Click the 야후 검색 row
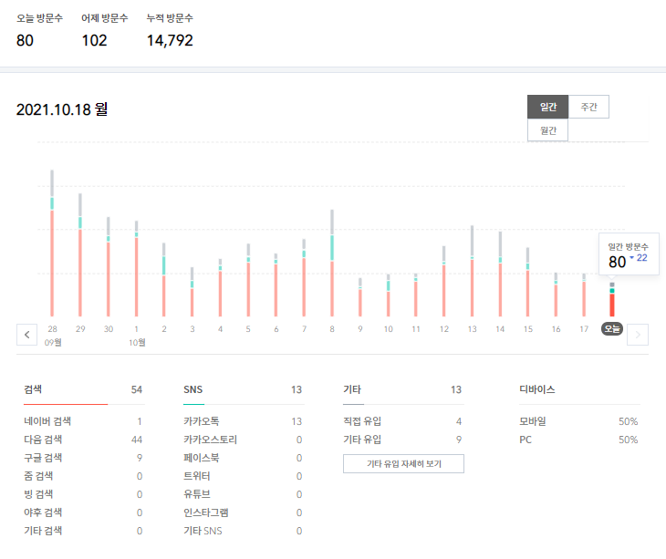Screen dimensions: 666x559 (x=84, y=512)
